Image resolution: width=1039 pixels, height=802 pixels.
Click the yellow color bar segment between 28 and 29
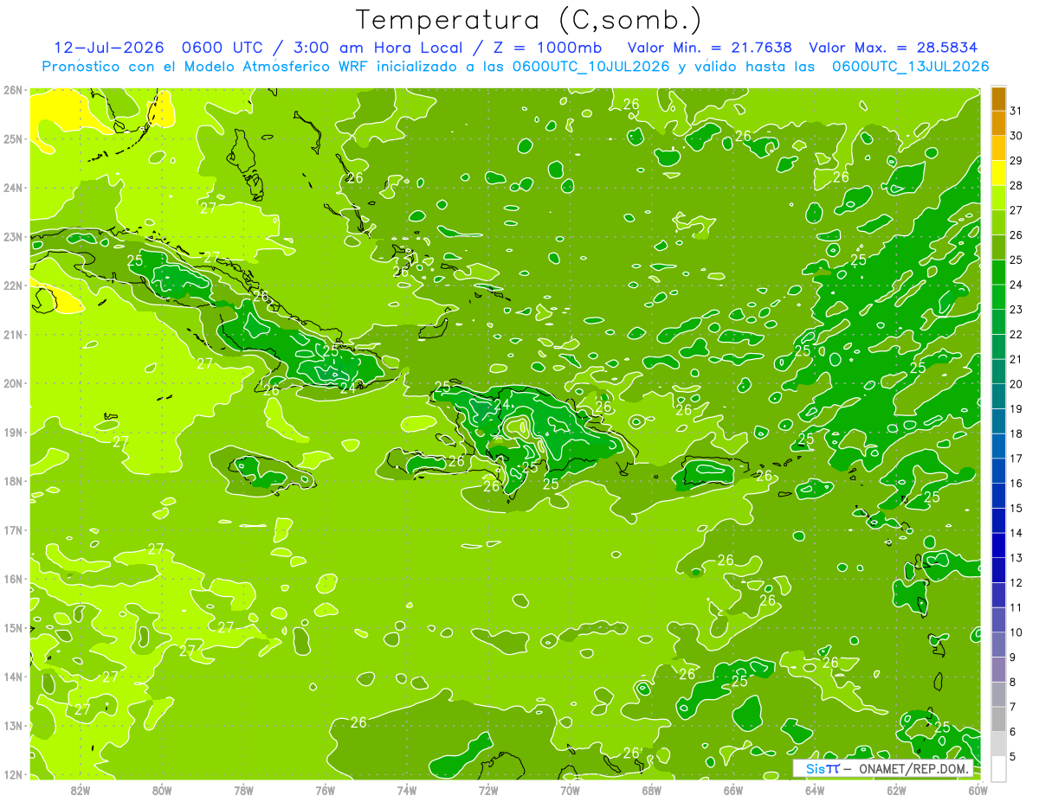click(x=998, y=174)
